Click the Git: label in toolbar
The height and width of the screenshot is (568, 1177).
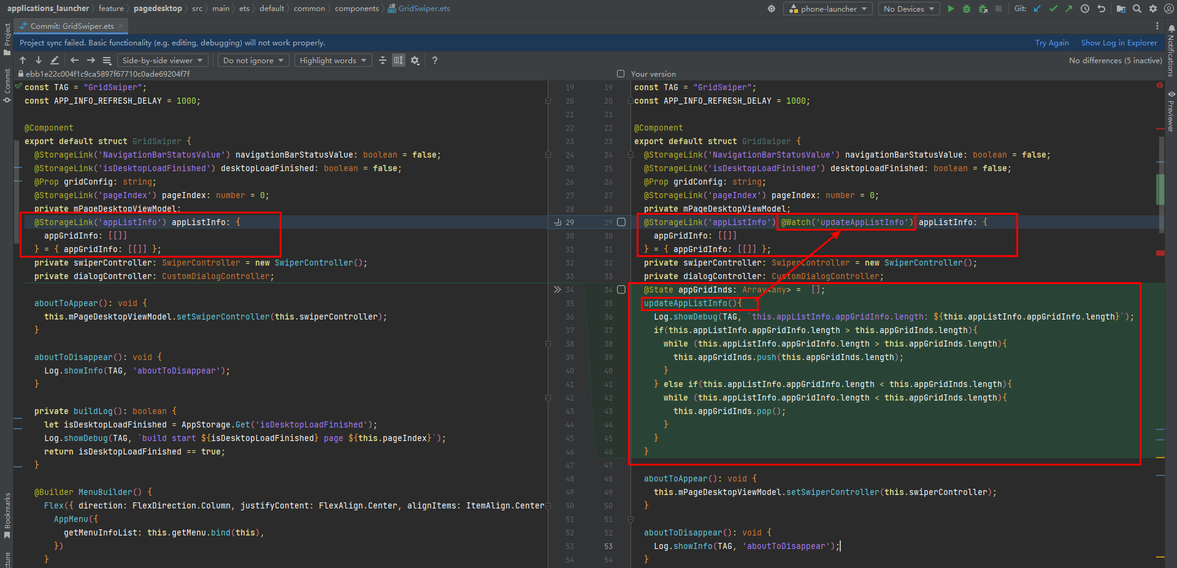coord(1020,9)
